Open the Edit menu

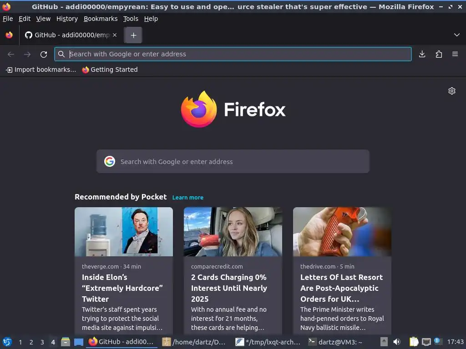[x=25, y=19]
